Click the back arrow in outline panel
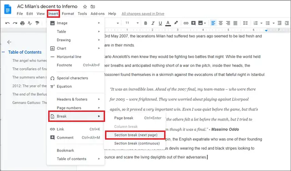 pos(9,42)
